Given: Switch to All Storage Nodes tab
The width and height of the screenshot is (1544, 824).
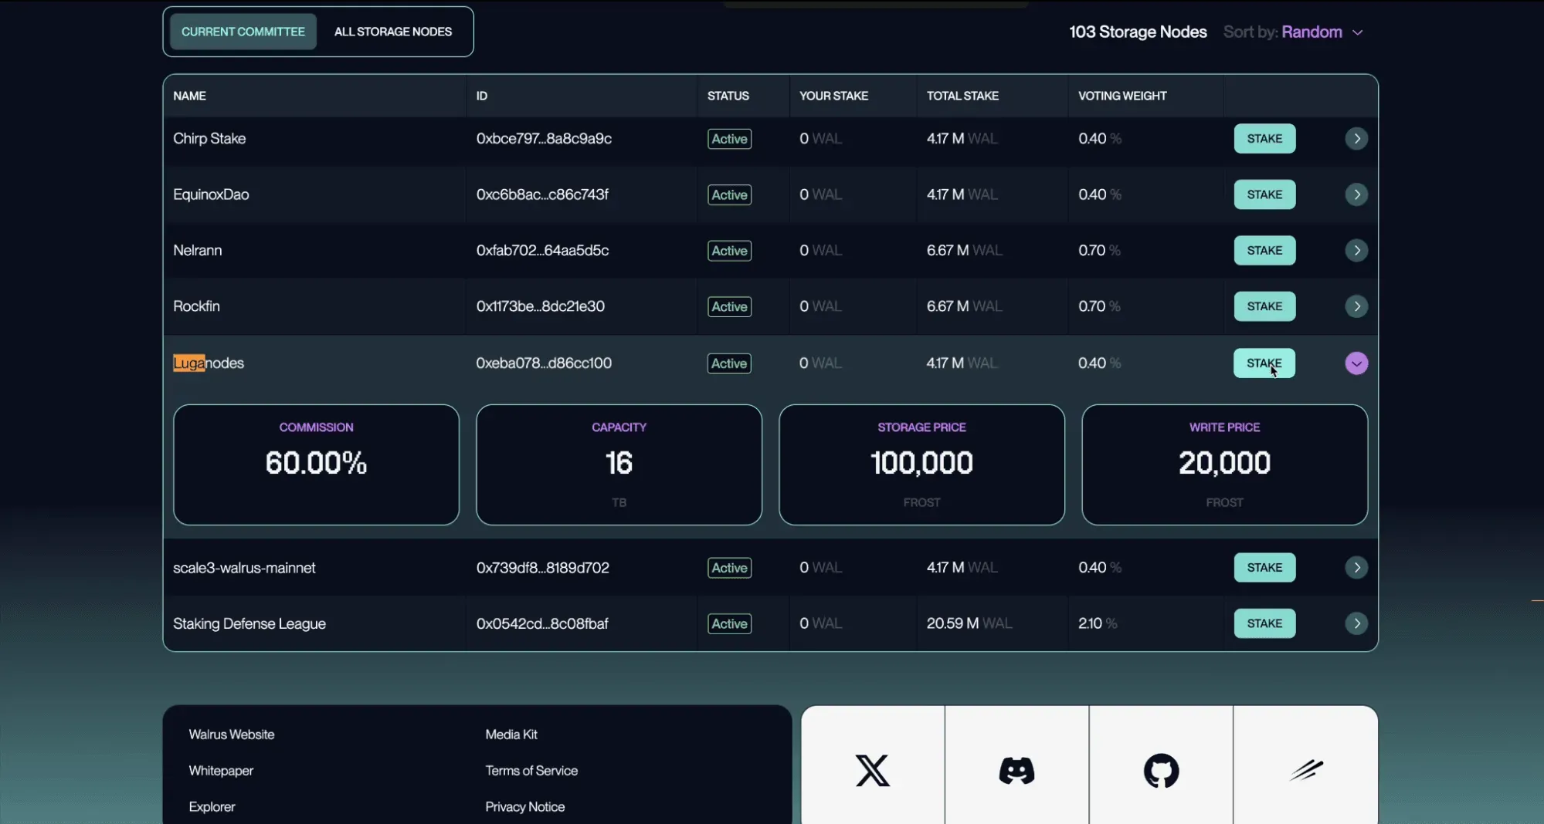Looking at the screenshot, I should pyautogui.click(x=393, y=32).
